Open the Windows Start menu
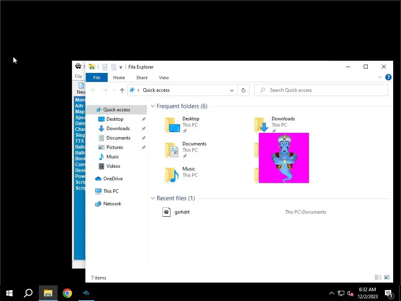The width and height of the screenshot is (401, 301). click(9, 293)
